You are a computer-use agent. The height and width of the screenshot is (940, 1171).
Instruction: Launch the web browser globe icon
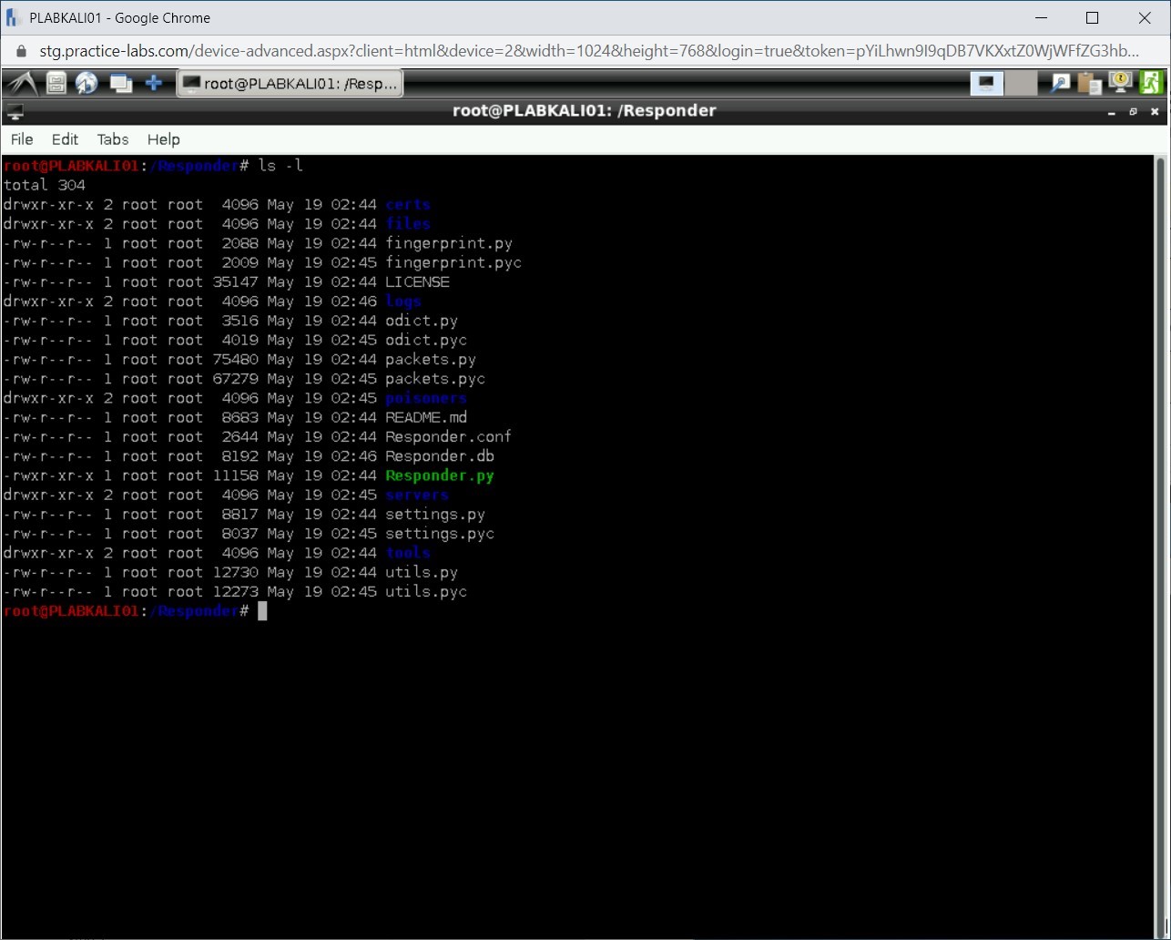[x=87, y=83]
